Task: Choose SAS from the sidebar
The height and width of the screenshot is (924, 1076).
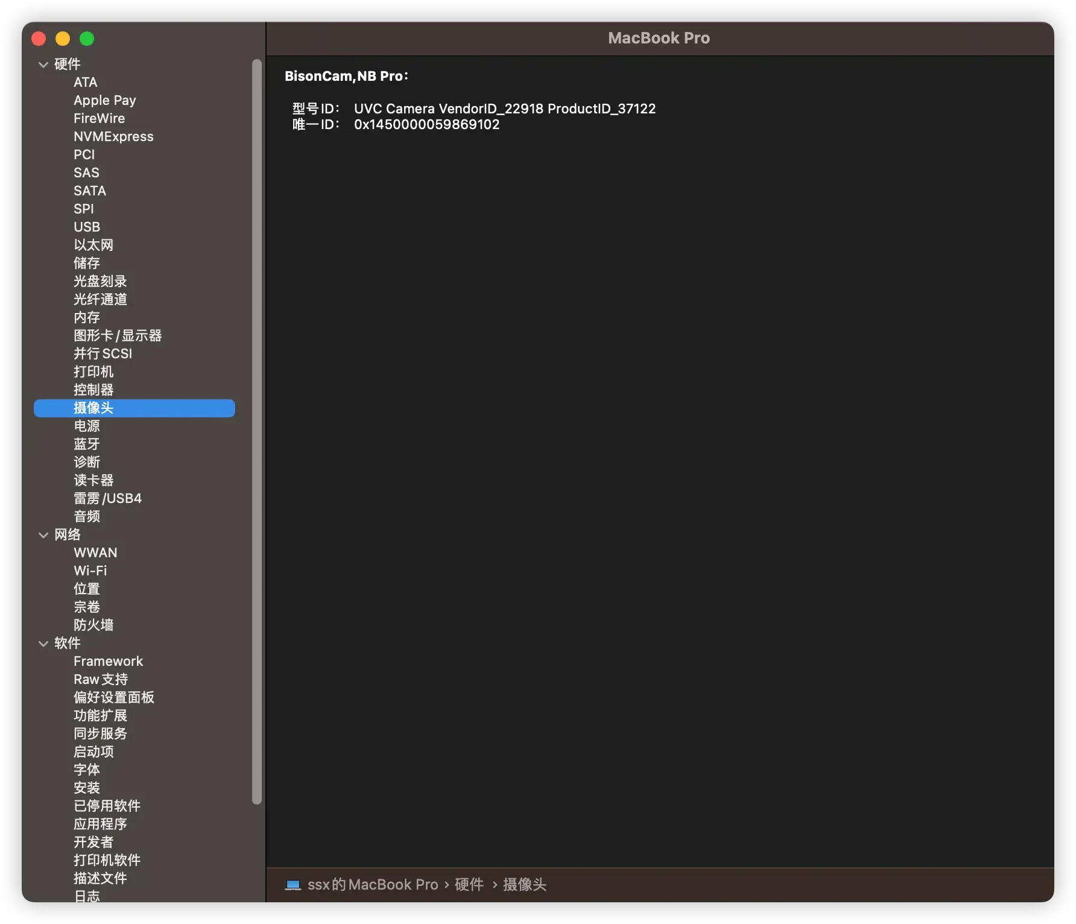Action: pyautogui.click(x=86, y=172)
